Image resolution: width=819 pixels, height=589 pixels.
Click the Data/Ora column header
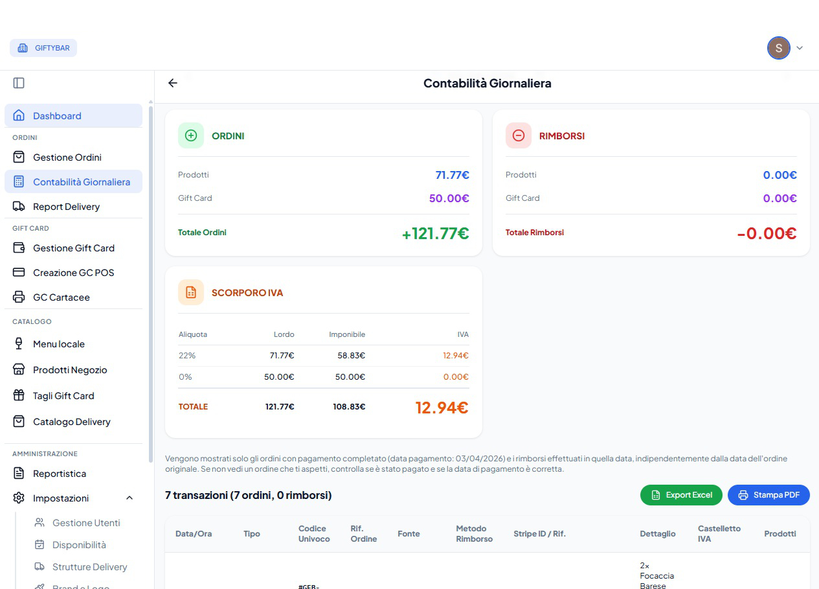pos(194,534)
